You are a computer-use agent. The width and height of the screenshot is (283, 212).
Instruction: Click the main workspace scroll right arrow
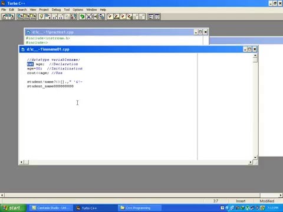[281, 195]
